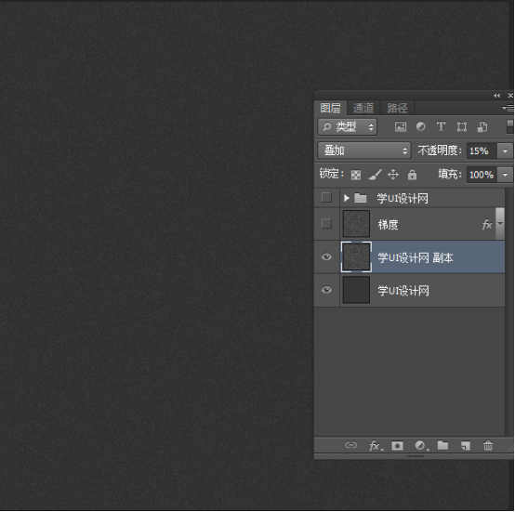The width and height of the screenshot is (515, 512).
Task: Click the adjustment layer filter icon
Action: [x=420, y=126]
